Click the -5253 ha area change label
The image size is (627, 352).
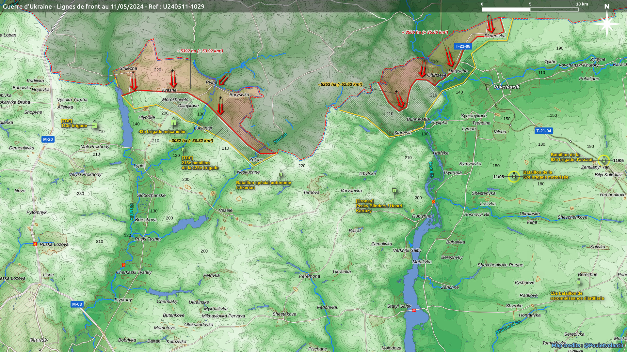pyautogui.click(x=340, y=84)
